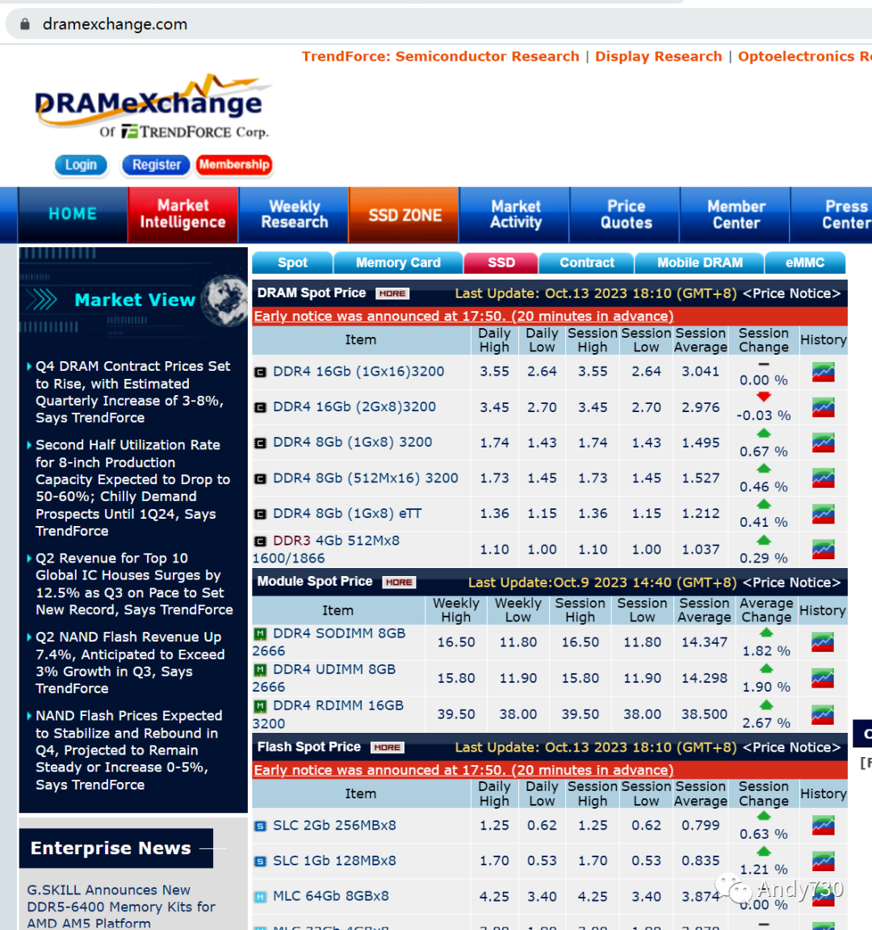Click MORE next to DRAM Spot Price
Screen dimensions: 872x930
click(392, 293)
